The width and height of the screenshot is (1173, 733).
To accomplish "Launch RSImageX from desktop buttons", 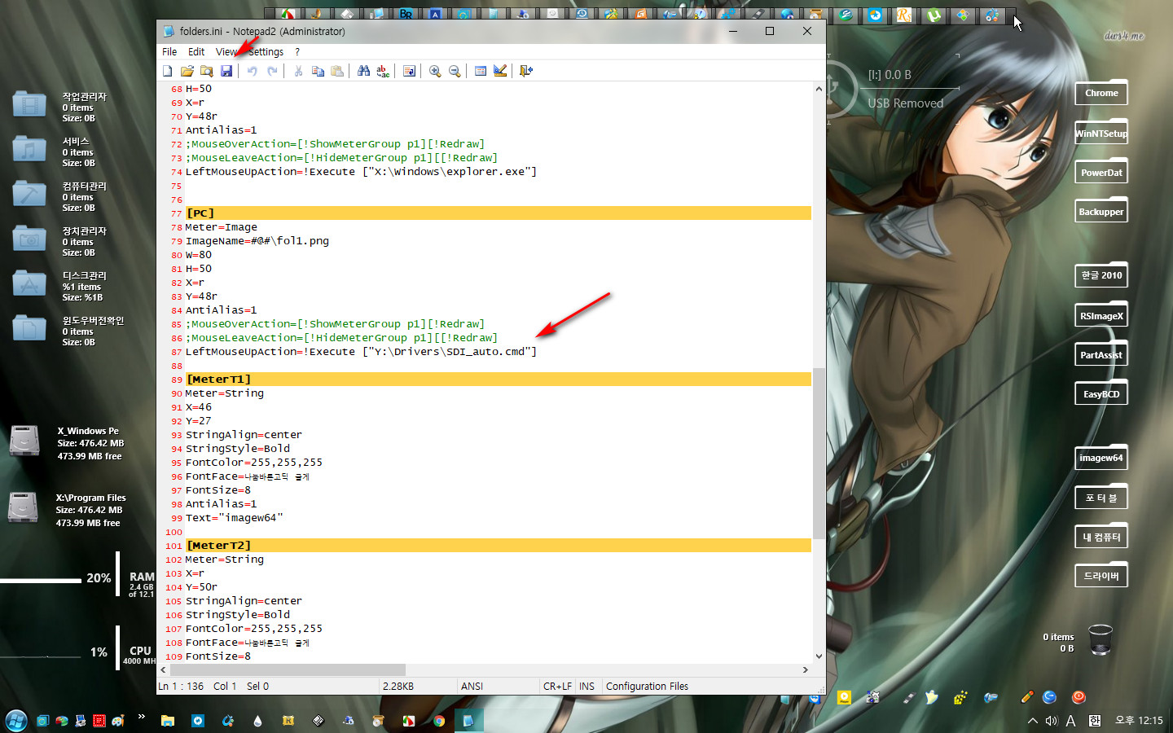I will [1101, 316].
